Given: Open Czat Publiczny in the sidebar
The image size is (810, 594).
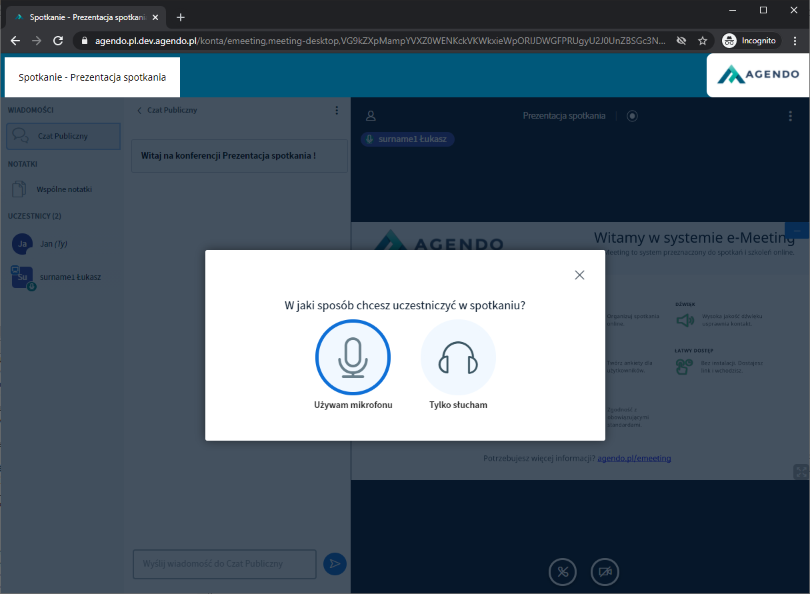Looking at the screenshot, I should [x=63, y=136].
